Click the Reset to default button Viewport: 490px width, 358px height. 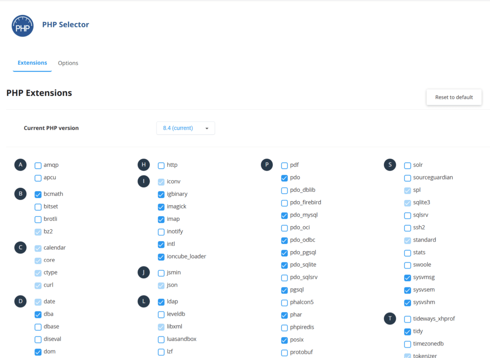pyautogui.click(x=454, y=97)
